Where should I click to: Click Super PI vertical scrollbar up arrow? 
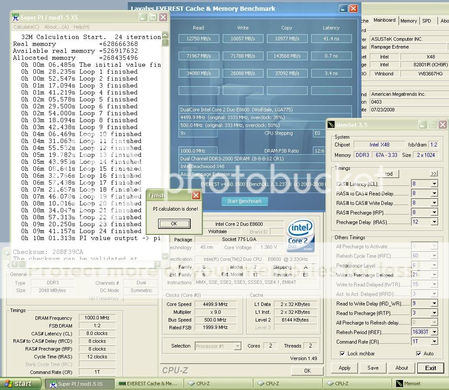tap(165, 35)
